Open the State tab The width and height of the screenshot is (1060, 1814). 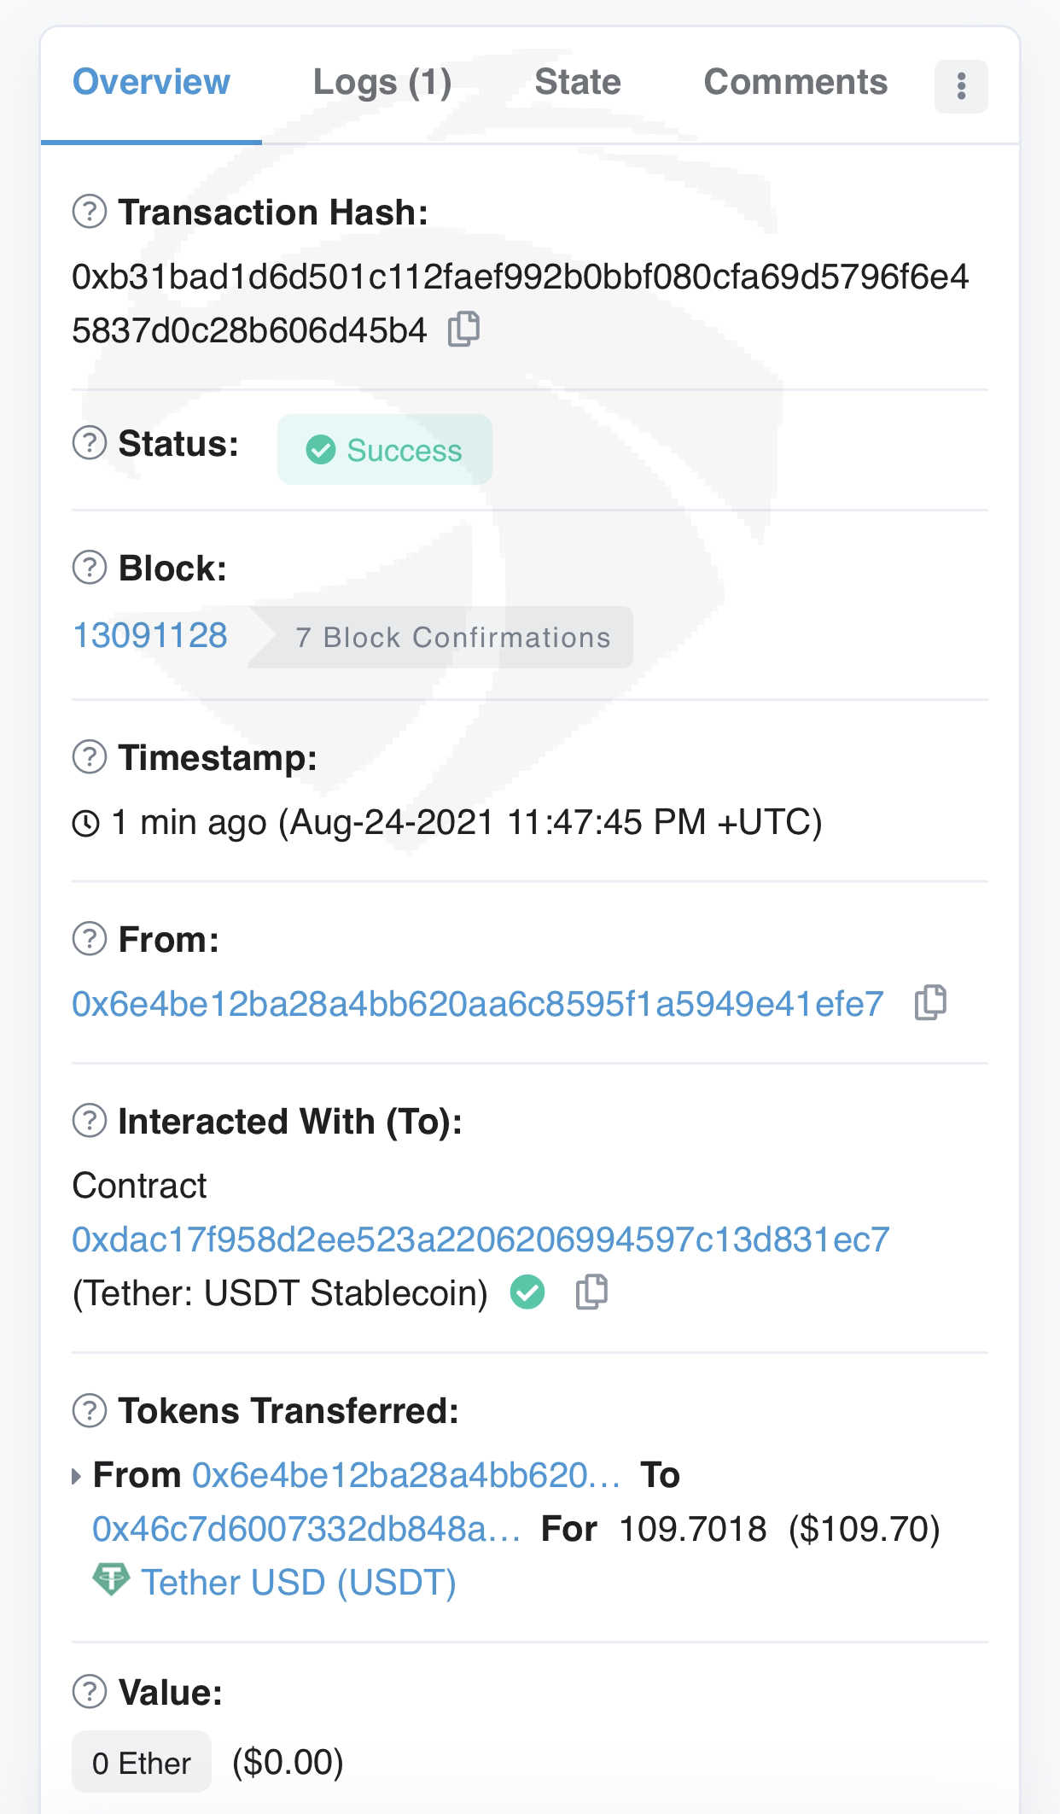pos(578,83)
